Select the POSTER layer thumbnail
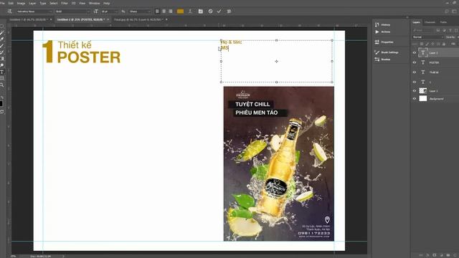The width and height of the screenshot is (459, 258). point(422,62)
